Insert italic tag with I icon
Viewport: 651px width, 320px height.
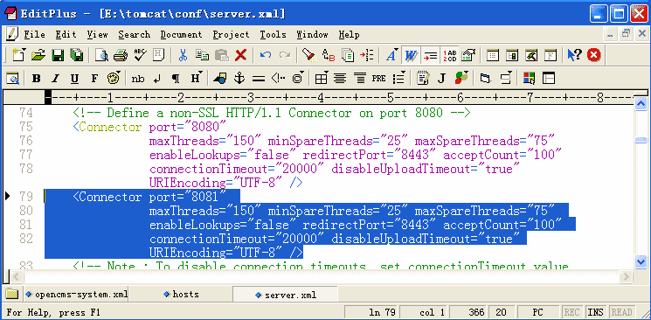tap(55, 78)
